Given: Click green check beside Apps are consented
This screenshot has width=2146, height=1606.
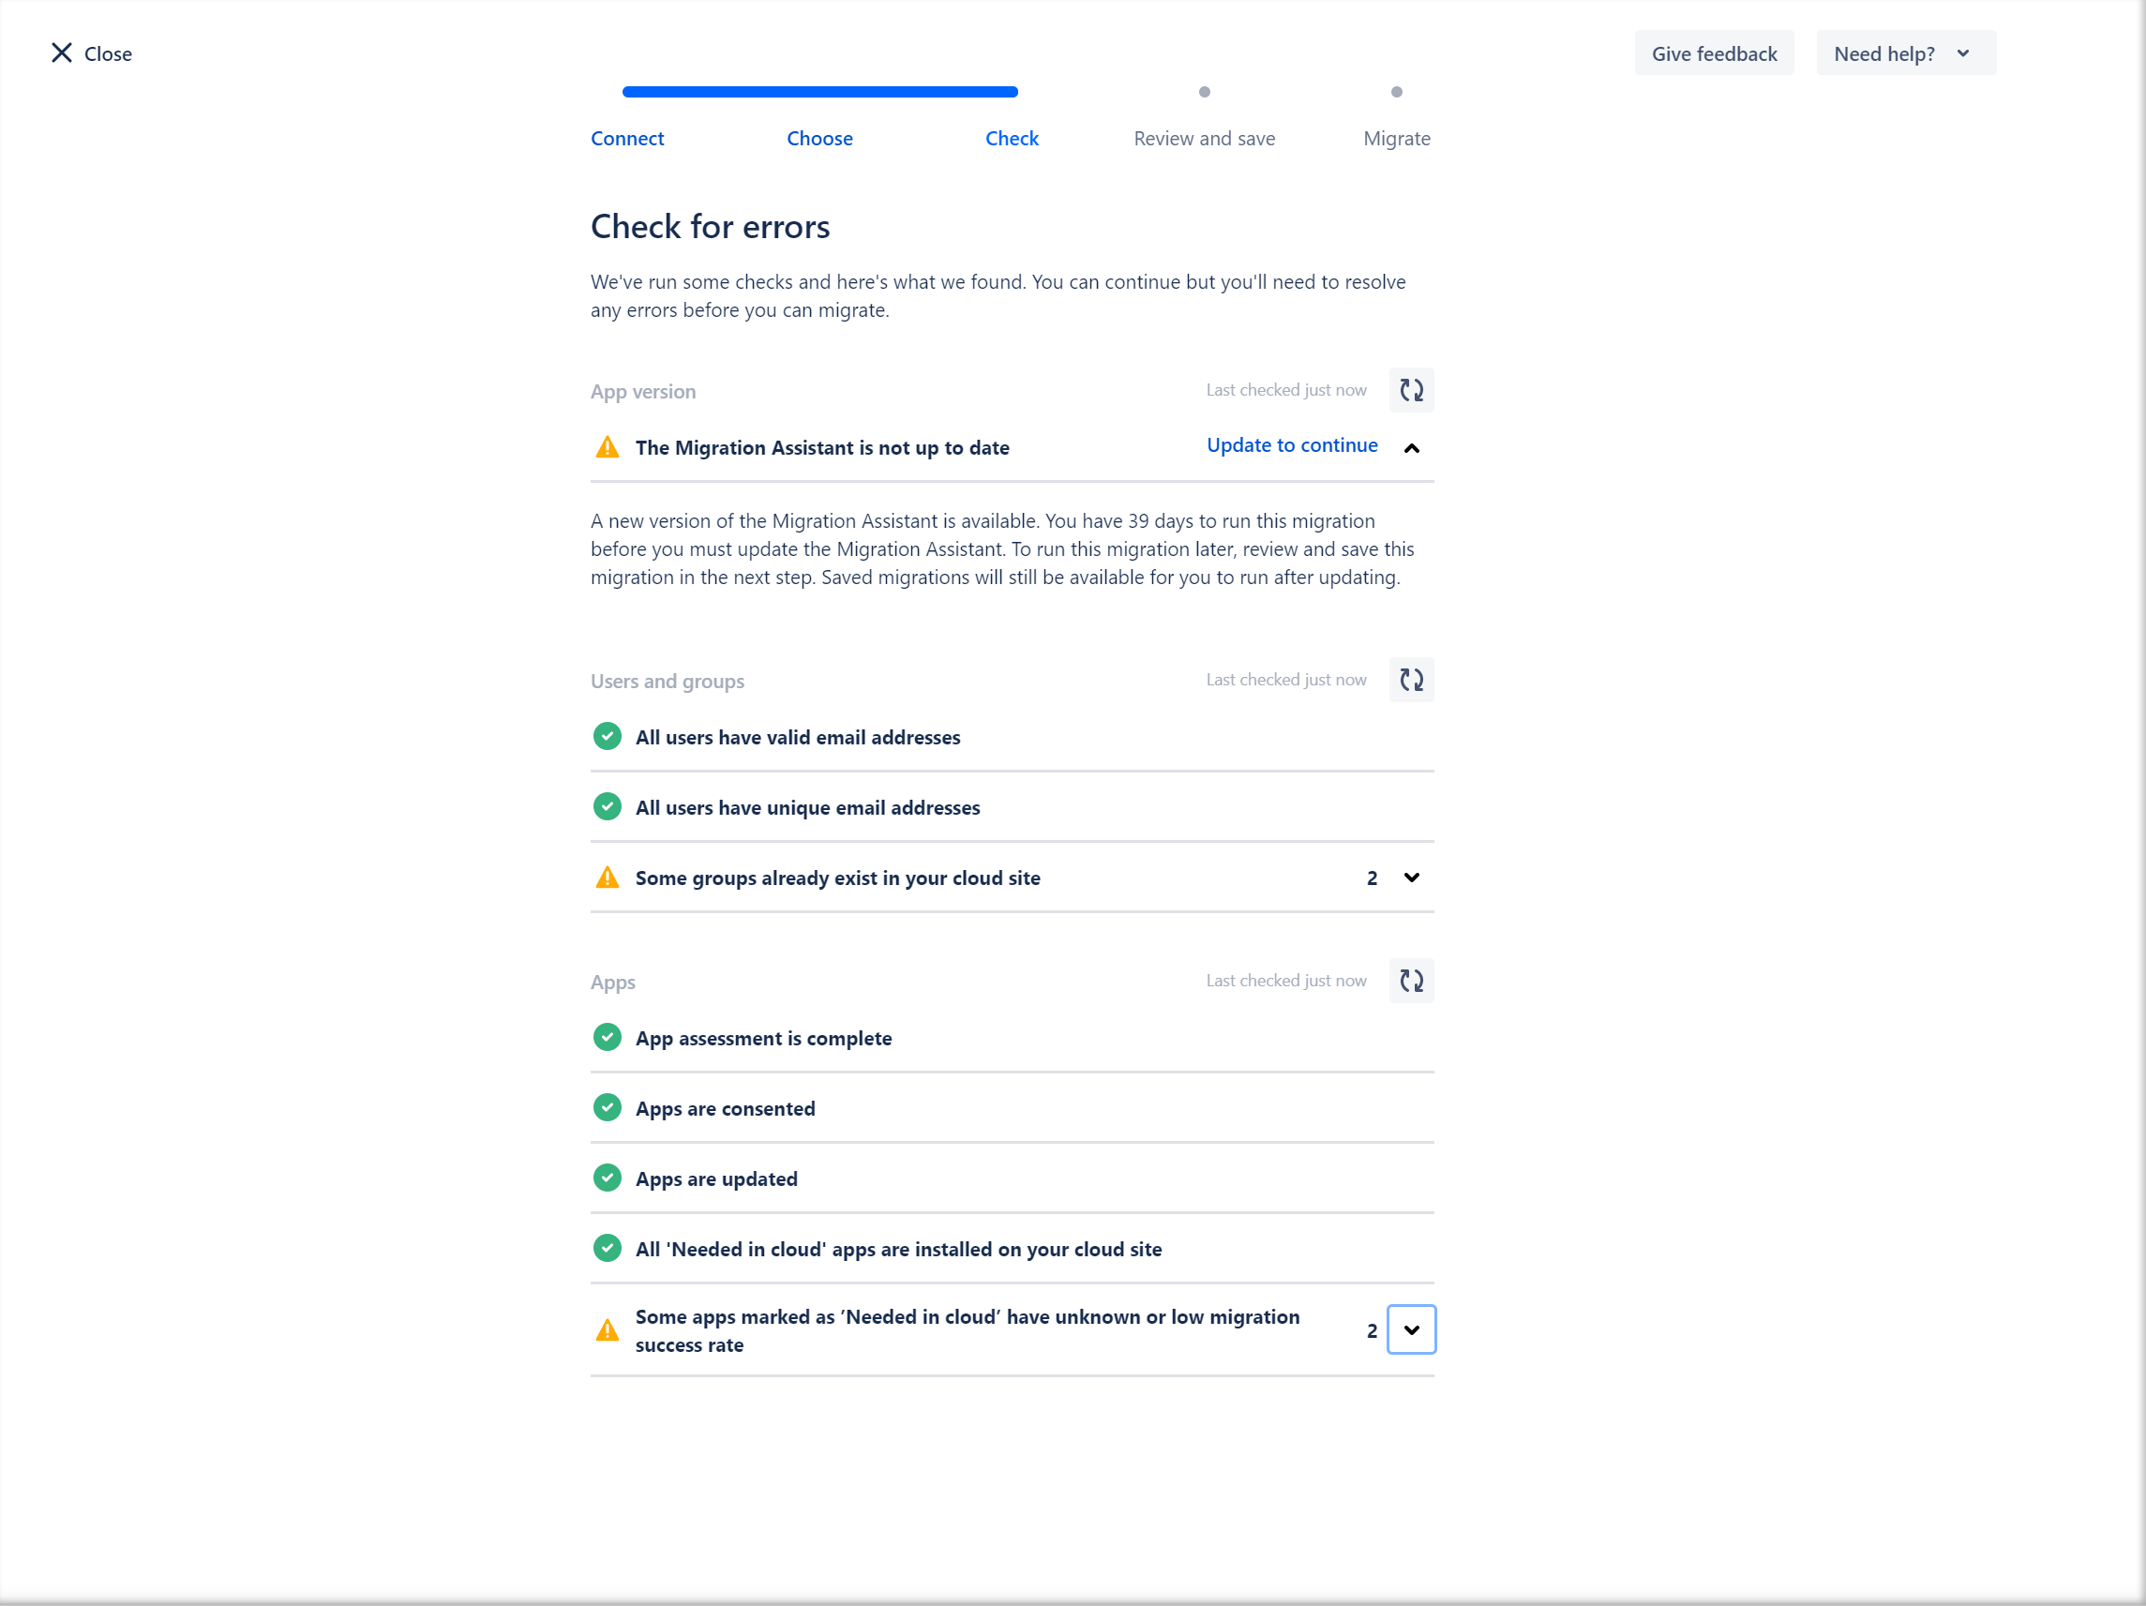Looking at the screenshot, I should [608, 1107].
